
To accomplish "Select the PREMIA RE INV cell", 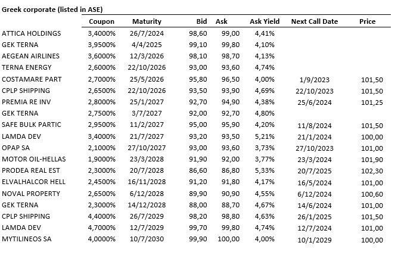I will [x=27, y=102].
